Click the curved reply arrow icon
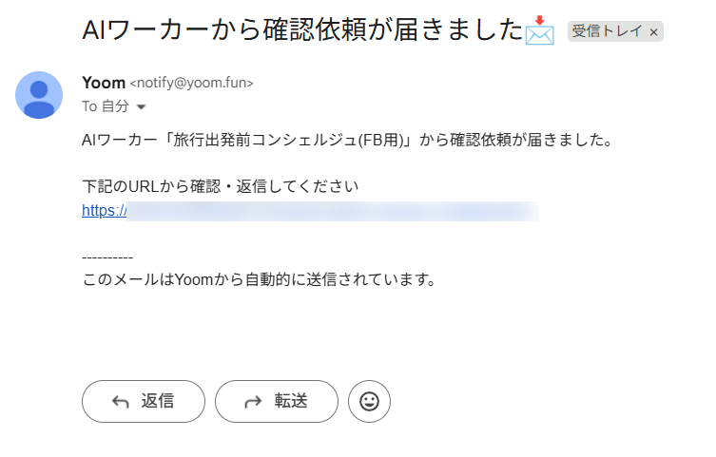Image resolution: width=716 pixels, height=457 pixels. pos(121,401)
